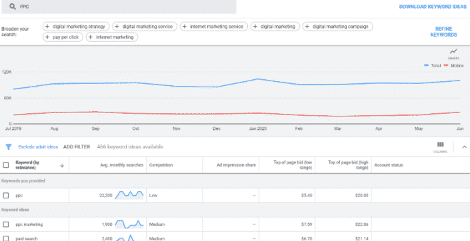Open the Avg. monthly searches column header
This screenshot has height=241, width=470.
[x=122, y=165]
